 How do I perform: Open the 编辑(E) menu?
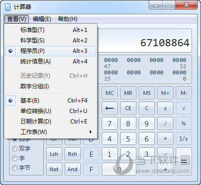[42, 19]
